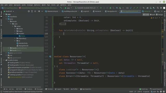Screen dimensions: 166x93
Task: Click the auth git branch in status bar
Action: pyautogui.click(x=153, y=92)
